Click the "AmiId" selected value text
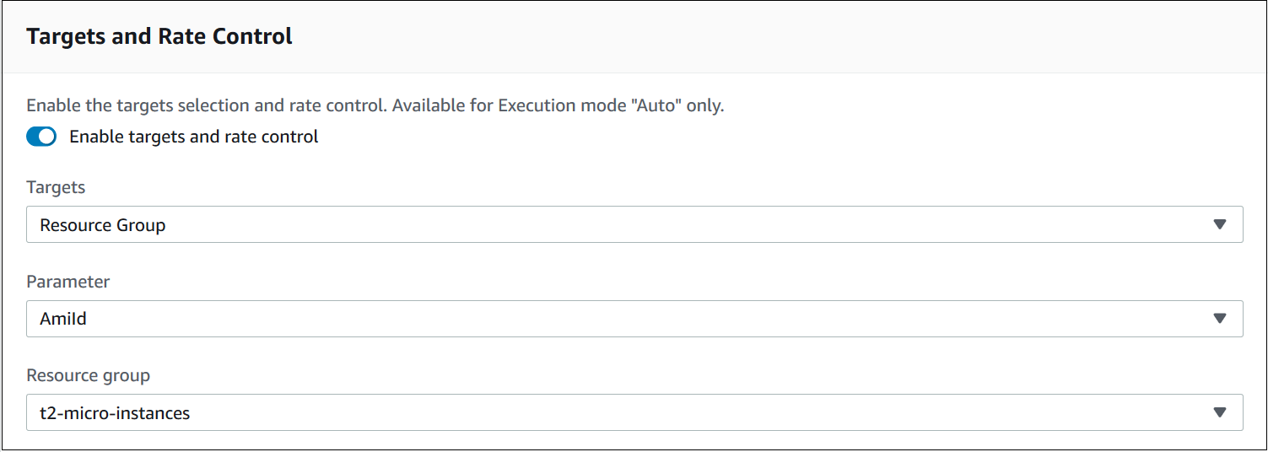1268x452 pixels. click(x=63, y=319)
